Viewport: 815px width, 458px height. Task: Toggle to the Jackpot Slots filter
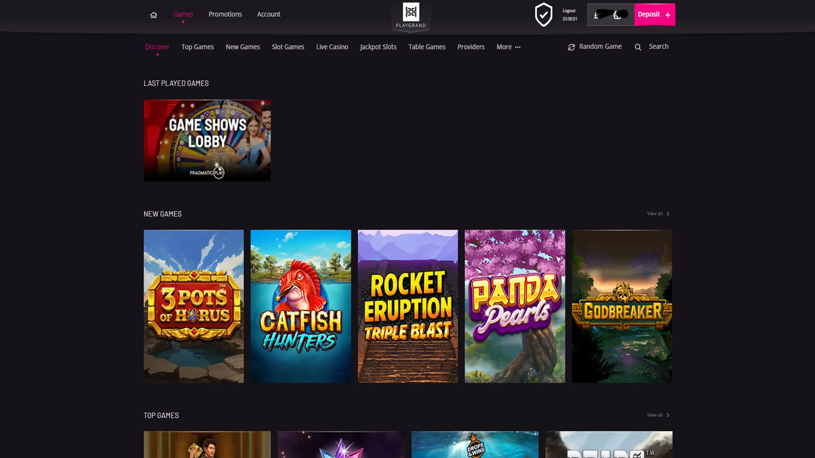378,47
